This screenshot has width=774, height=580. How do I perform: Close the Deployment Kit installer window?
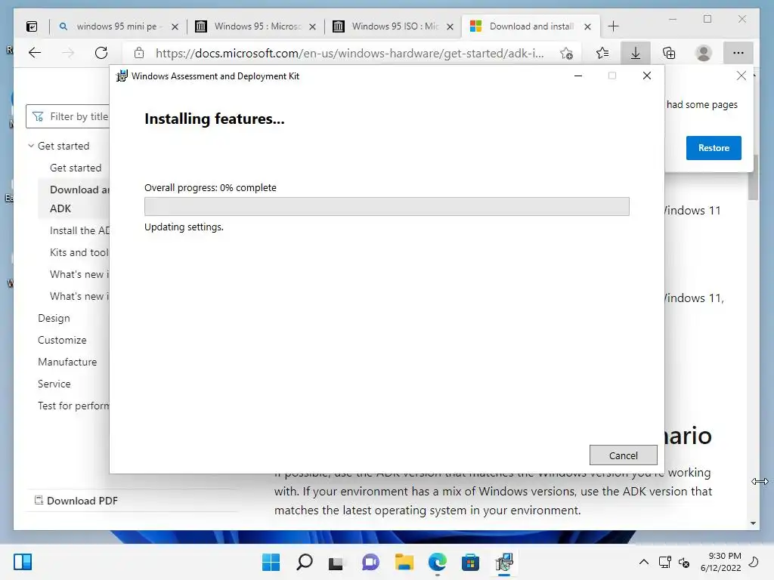(647, 76)
